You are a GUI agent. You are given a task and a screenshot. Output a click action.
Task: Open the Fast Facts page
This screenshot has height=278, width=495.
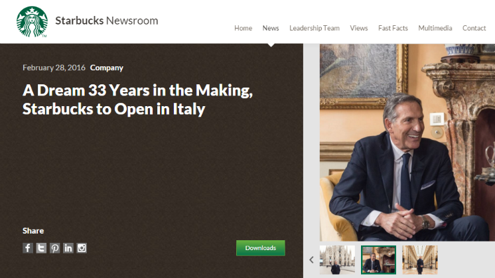[393, 28]
